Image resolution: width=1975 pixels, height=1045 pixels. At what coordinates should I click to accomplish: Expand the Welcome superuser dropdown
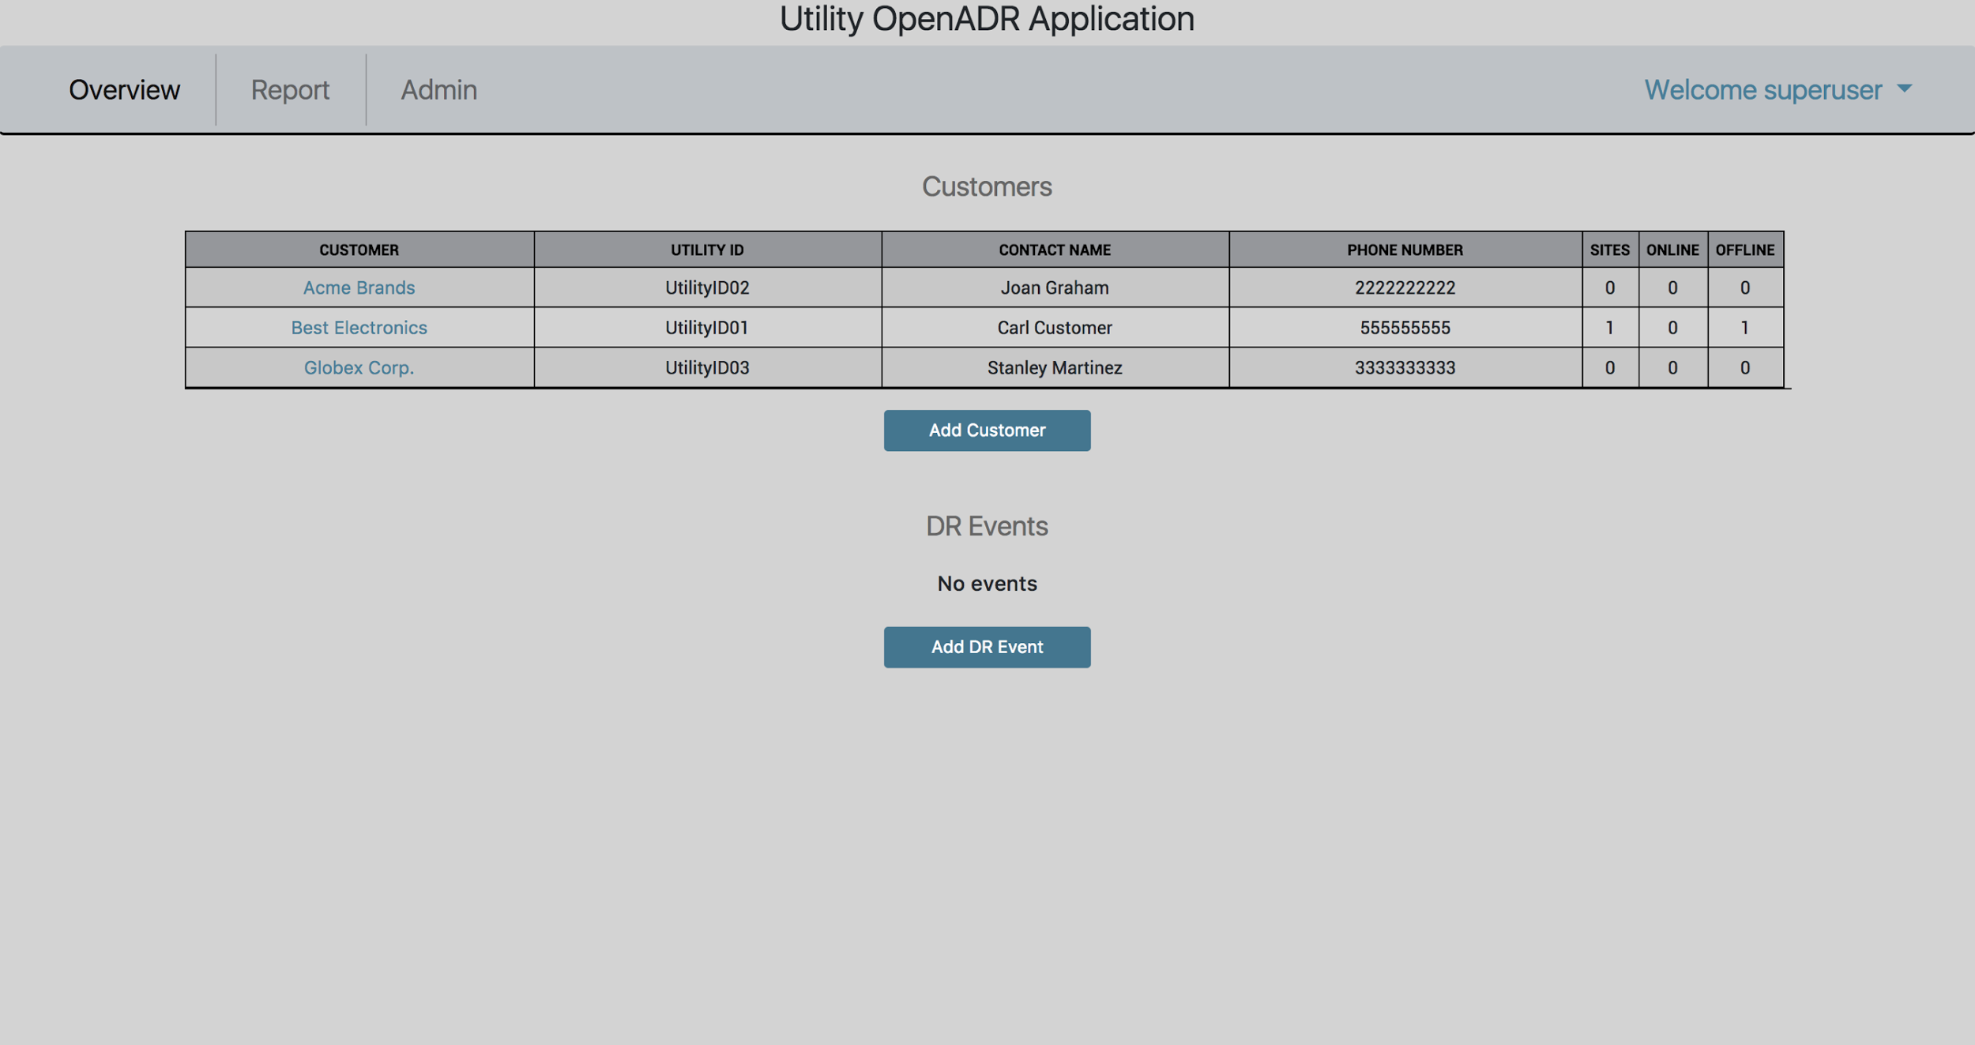1777,90
